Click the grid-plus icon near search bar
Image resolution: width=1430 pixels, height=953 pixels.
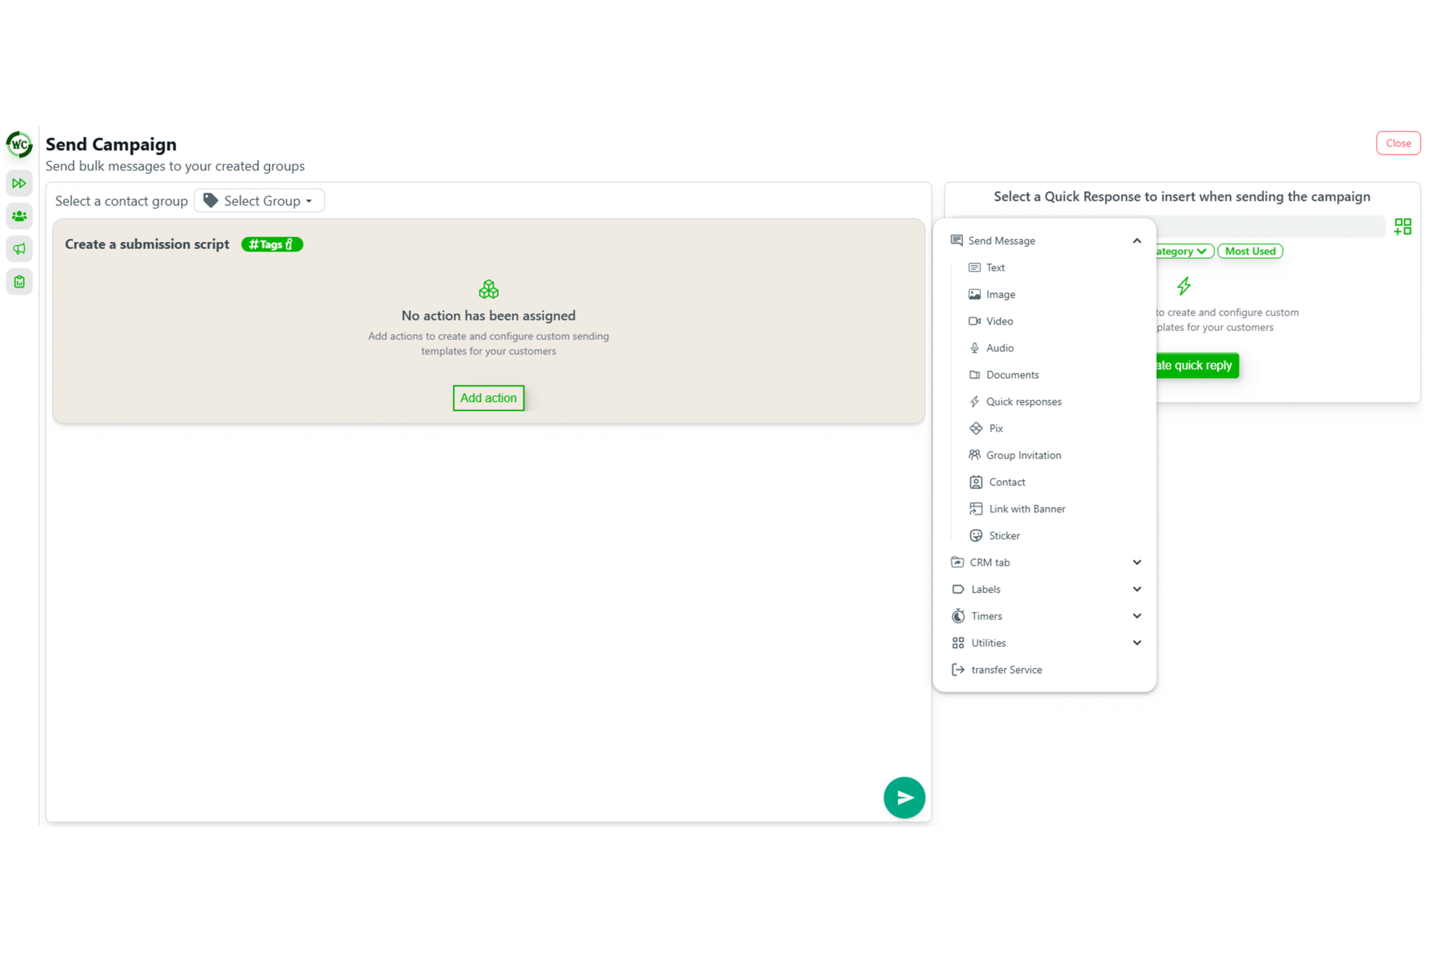point(1402,227)
